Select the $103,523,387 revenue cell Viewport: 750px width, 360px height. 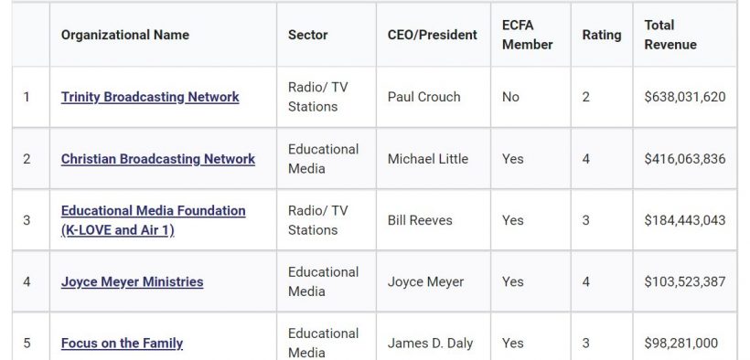click(x=685, y=281)
